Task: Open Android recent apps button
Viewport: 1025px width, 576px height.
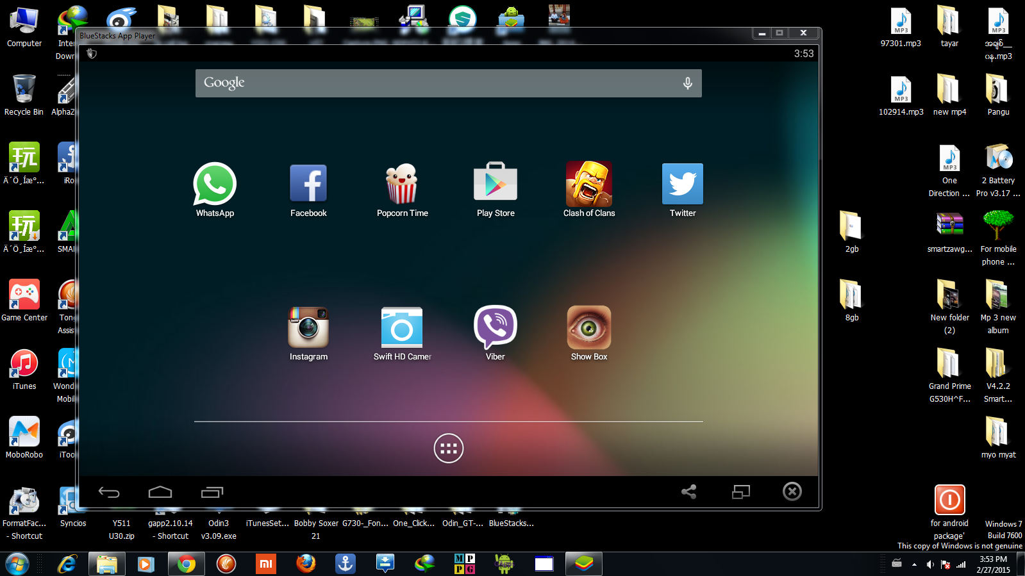Action: coord(212,492)
